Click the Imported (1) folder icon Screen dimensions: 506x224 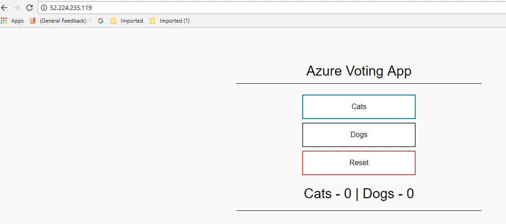tap(152, 21)
